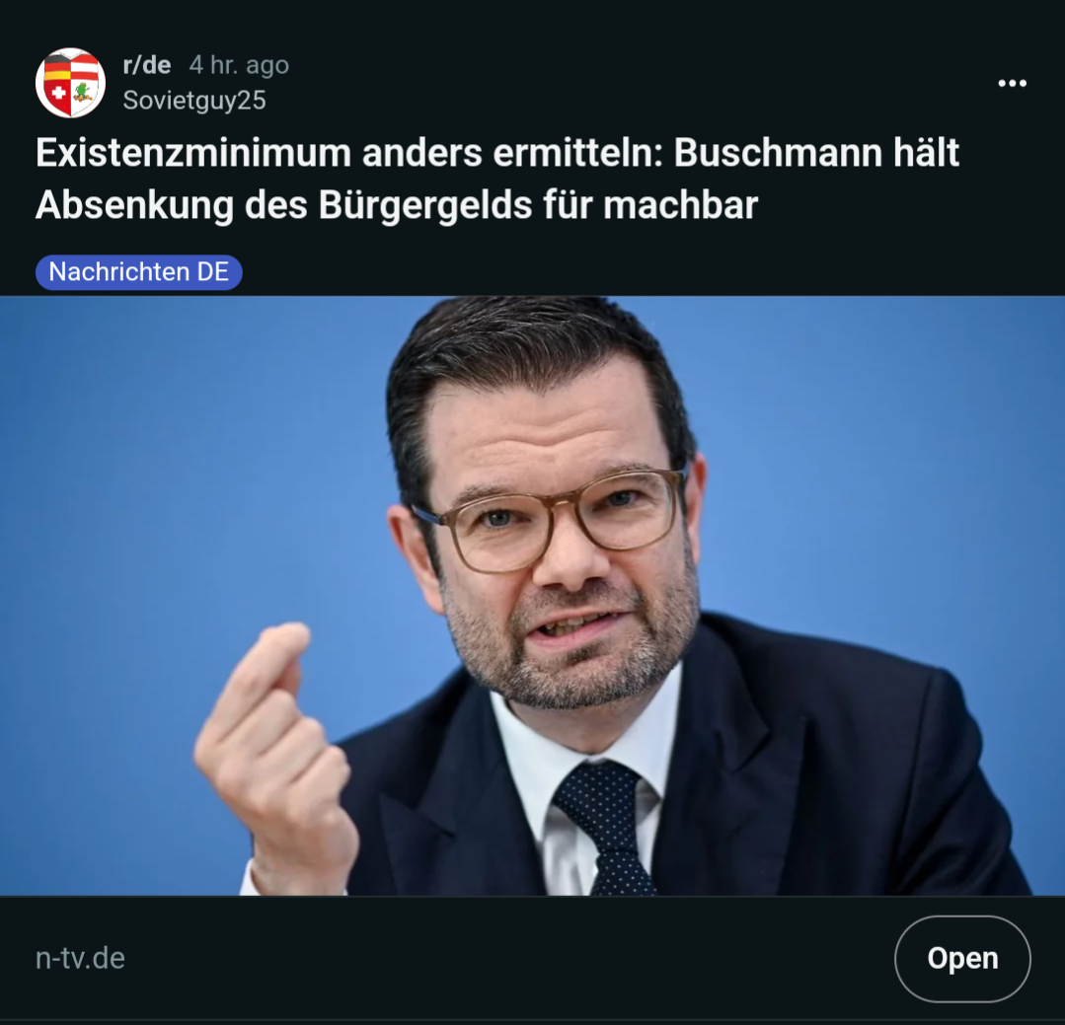Click the 4 hr. ago timestamp
This screenshot has height=1025, width=1065.
coord(239,65)
